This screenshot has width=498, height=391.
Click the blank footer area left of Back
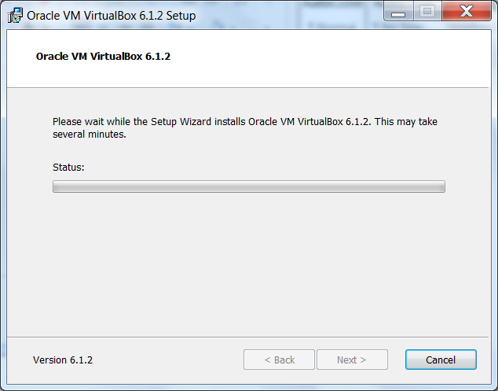173,360
